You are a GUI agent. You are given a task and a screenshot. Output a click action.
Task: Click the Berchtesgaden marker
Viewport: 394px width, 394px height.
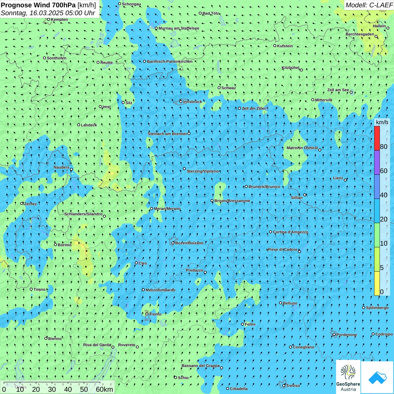coord(376,36)
